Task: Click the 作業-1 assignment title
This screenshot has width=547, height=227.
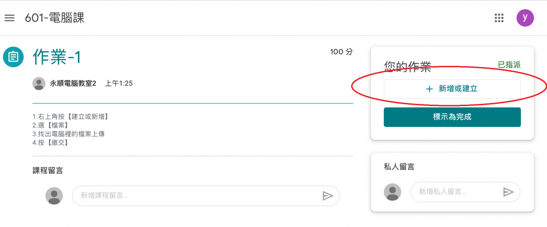Action: pyautogui.click(x=57, y=57)
